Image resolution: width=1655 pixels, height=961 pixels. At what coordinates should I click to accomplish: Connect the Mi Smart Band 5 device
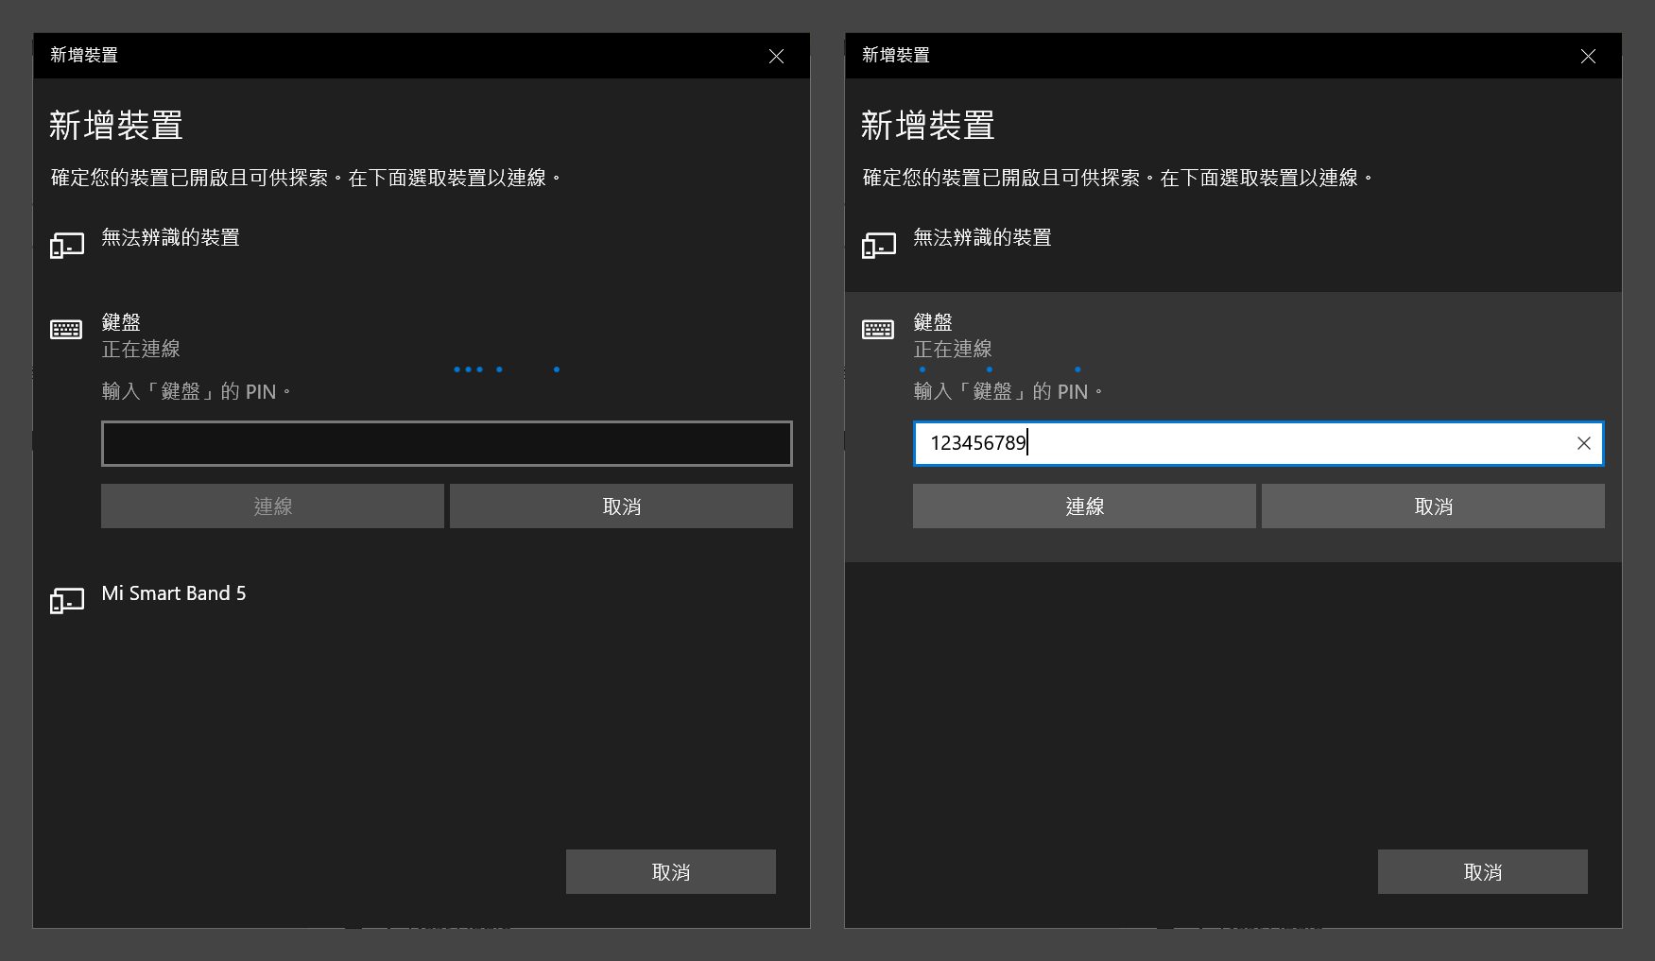(x=174, y=593)
